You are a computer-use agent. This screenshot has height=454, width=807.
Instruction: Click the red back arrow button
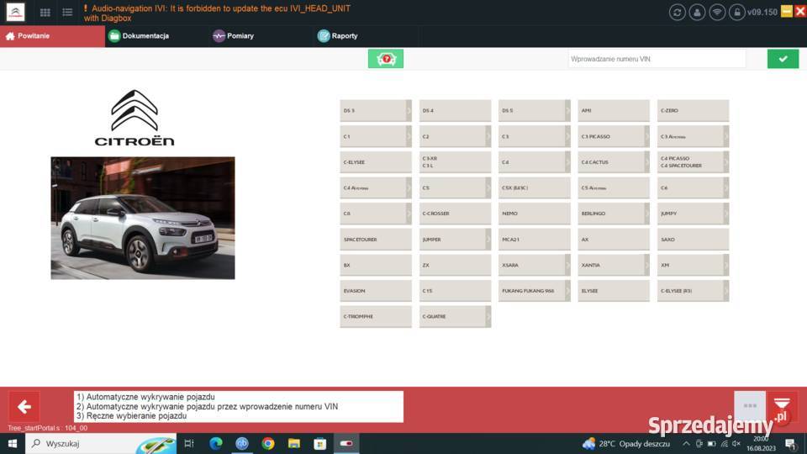click(x=24, y=407)
